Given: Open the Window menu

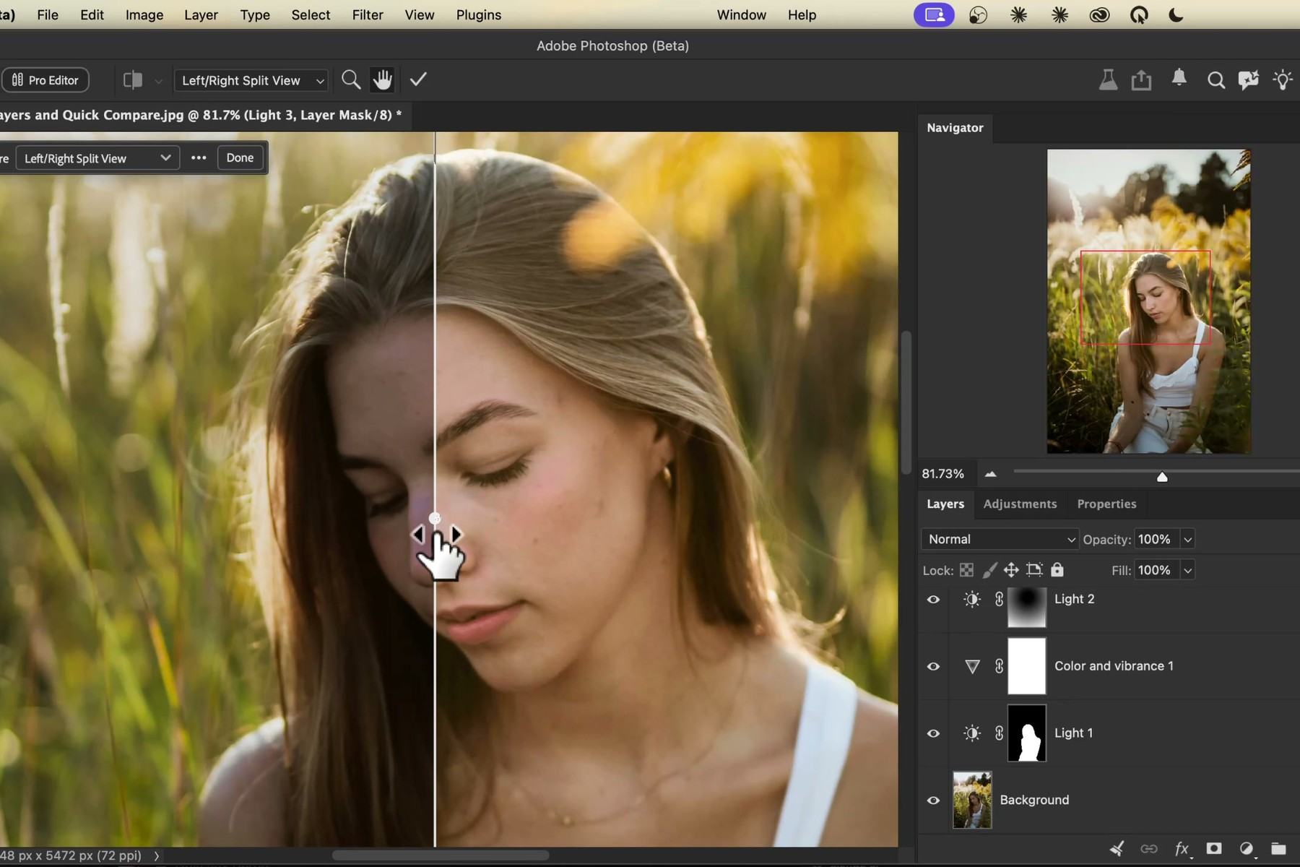Looking at the screenshot, I should [x=741, y=14].
